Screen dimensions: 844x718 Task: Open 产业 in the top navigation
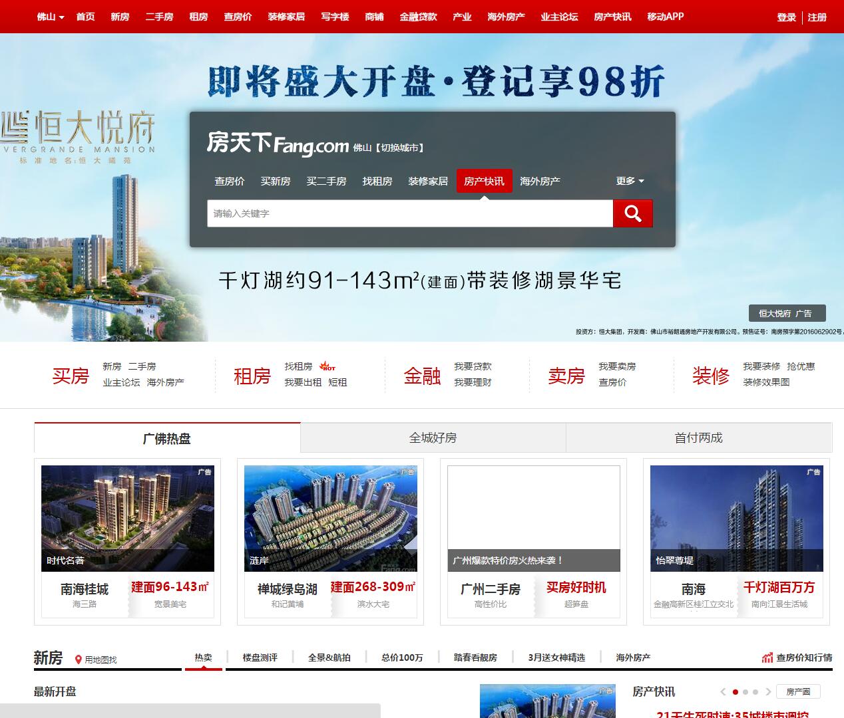[462, 17]
